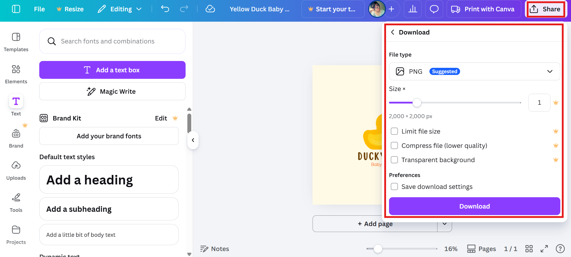Add a subheading text style

click(x=109, y=209)
